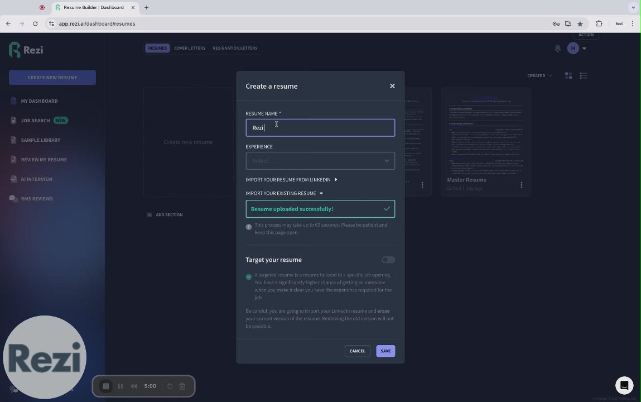Pause the screen recording

120,386
